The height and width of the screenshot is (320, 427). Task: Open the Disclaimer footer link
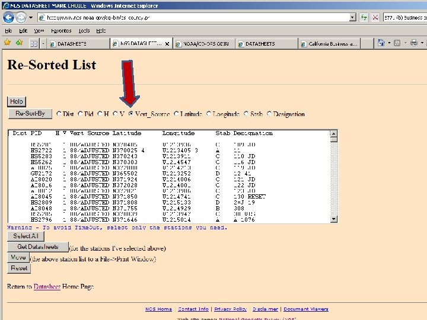(265, 309)
